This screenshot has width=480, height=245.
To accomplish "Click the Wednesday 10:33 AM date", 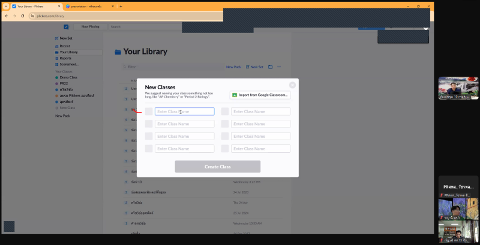I will click(x=247, y=223).
